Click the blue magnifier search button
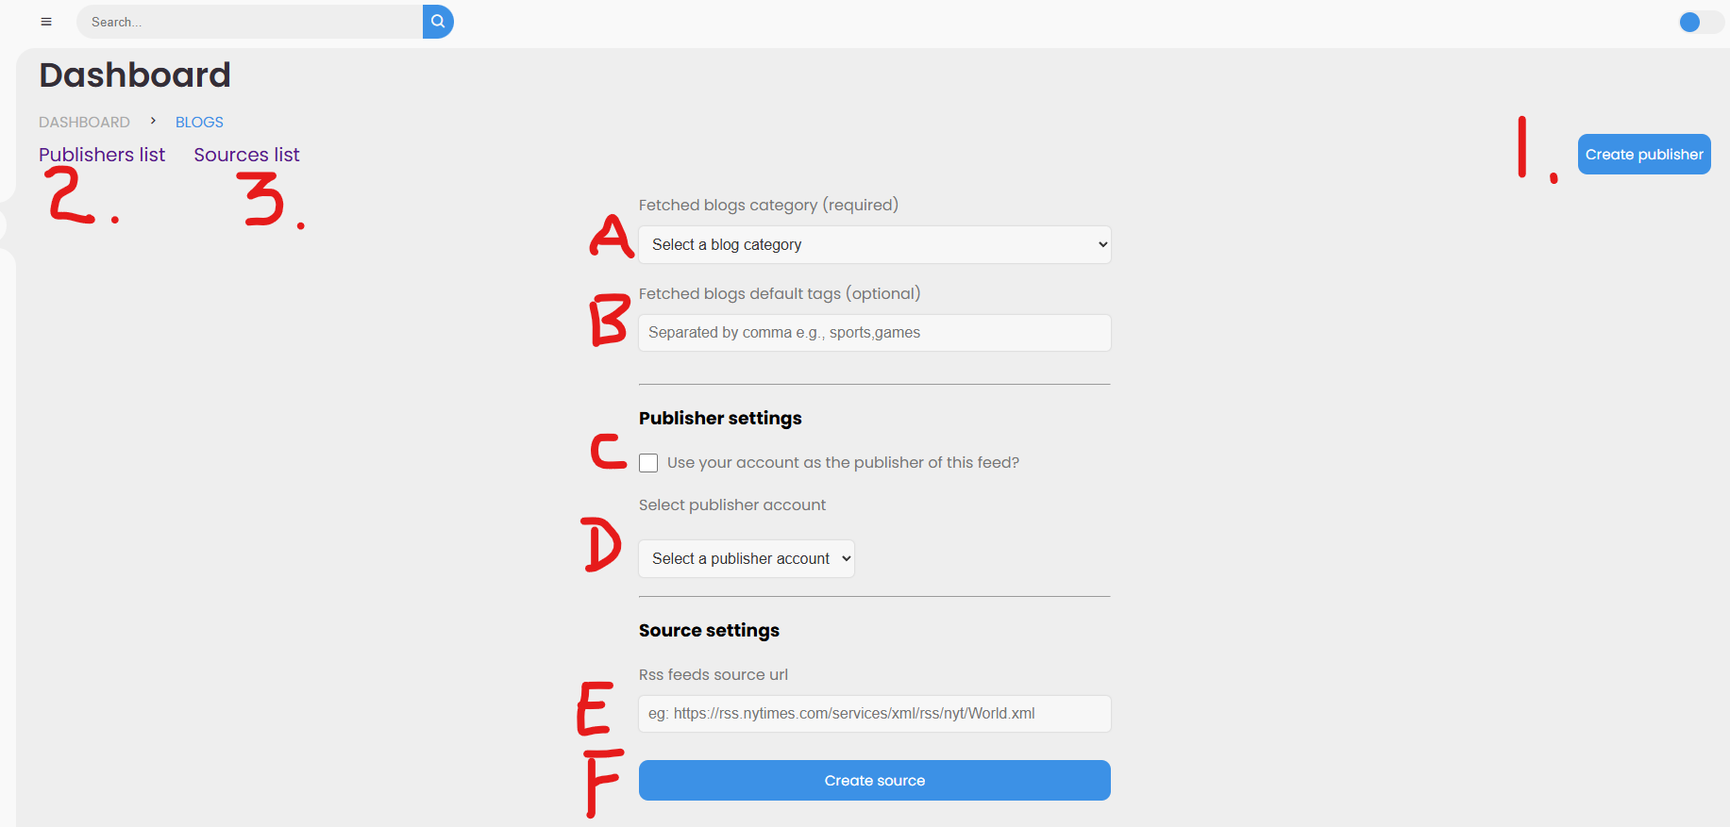 click(438, 22)
